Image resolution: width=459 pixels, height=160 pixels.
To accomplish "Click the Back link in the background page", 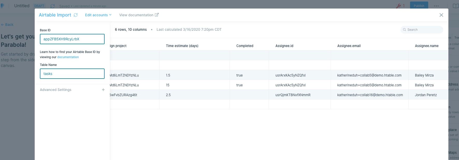I will 7,25.
